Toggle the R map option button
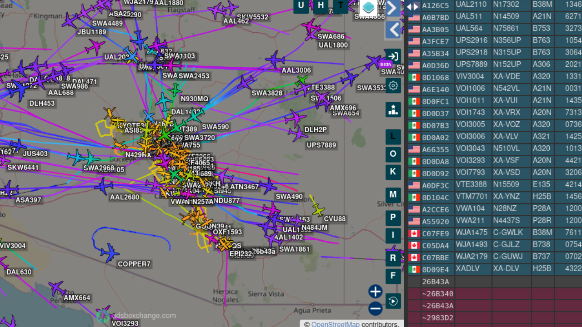The width and height of the screenshot is (582, 327). (393, 258)
